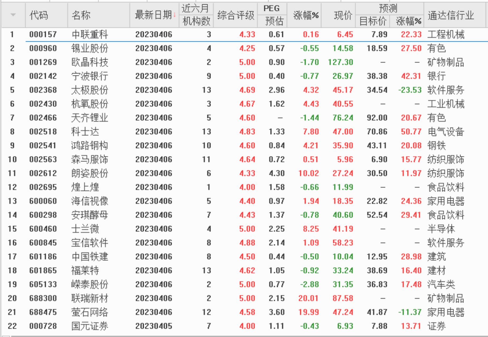
Task: Select the 嵘泰股份 stock name
Action: coord(90,284)
